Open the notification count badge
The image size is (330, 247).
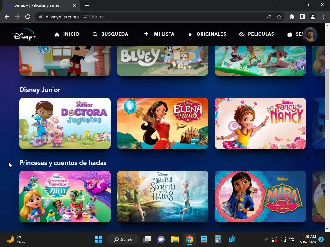(x=321, y=239)
